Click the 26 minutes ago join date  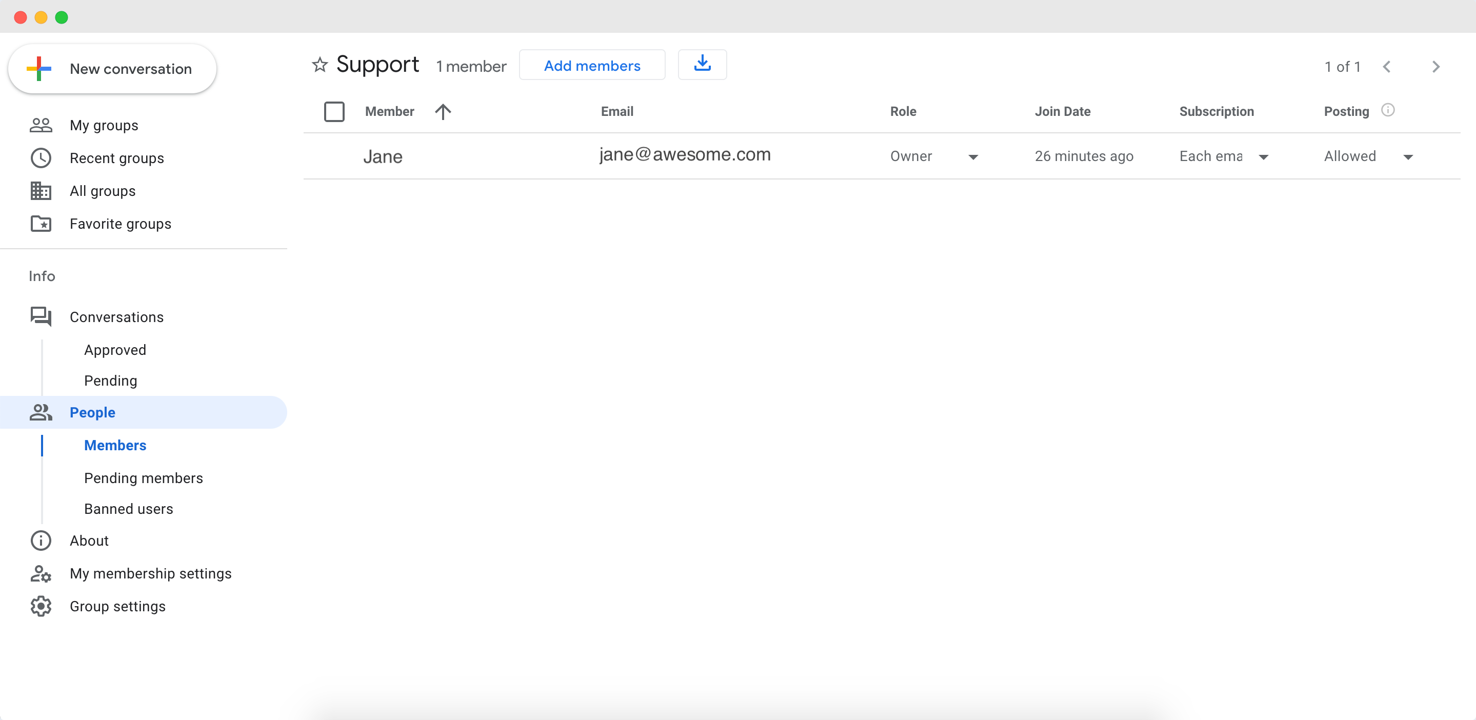click(x=1084, y=156)
